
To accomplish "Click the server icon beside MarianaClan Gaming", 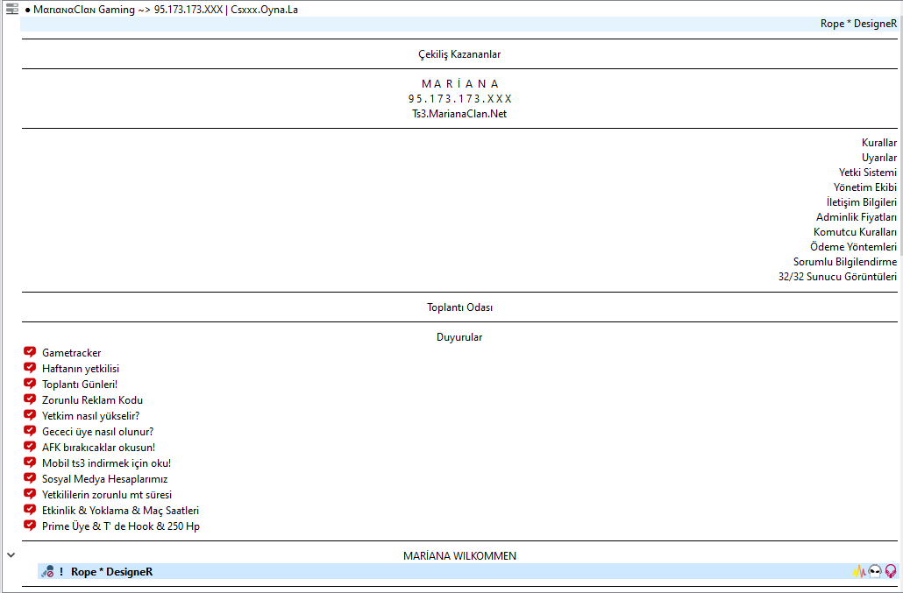I will 11,10.
